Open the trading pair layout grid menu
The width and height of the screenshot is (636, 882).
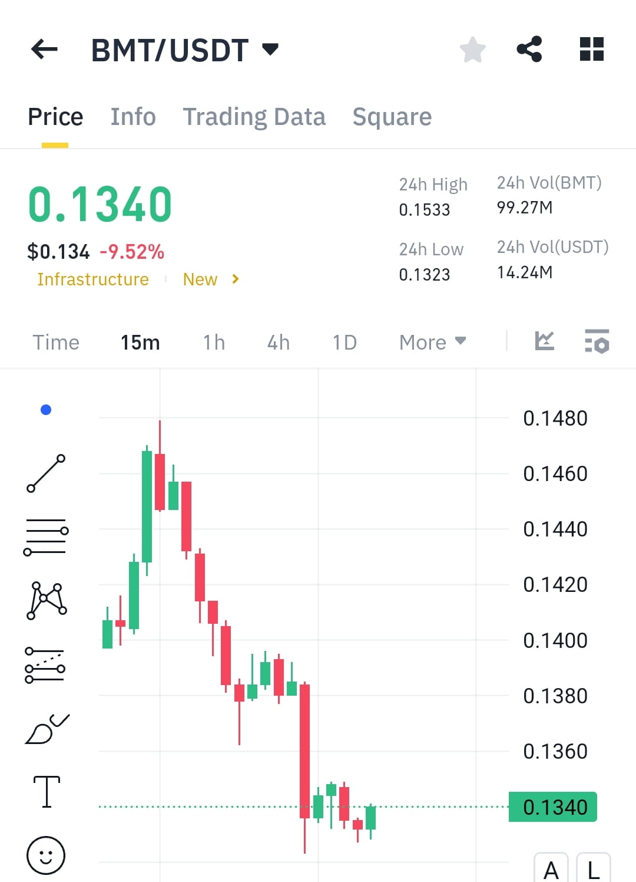point(591,50)
